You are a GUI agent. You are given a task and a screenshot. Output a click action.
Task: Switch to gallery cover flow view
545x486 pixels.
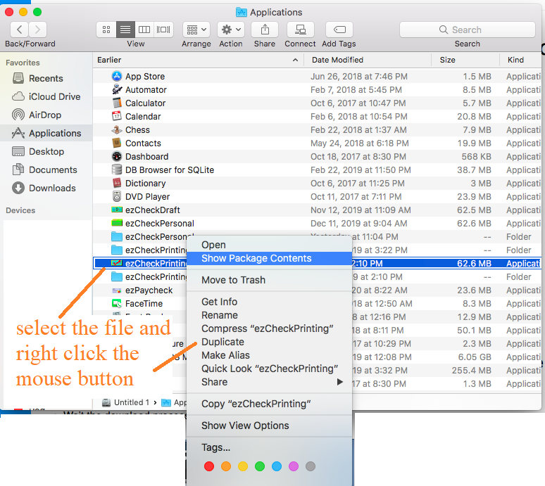163,30
